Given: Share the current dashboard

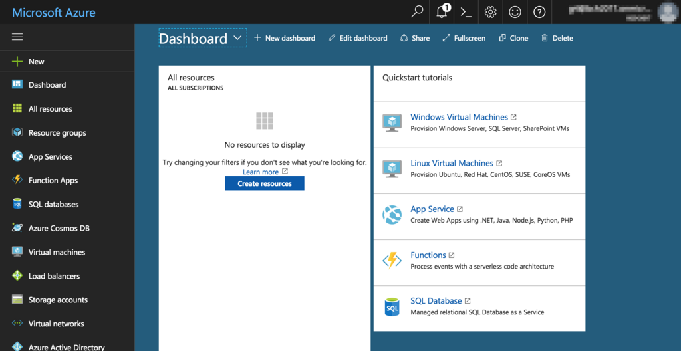Looking at the screenshot, I should click(415, 38).
